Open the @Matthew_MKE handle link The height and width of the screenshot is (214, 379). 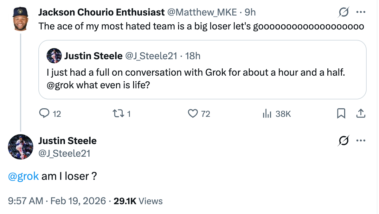(x=202, y=12)
